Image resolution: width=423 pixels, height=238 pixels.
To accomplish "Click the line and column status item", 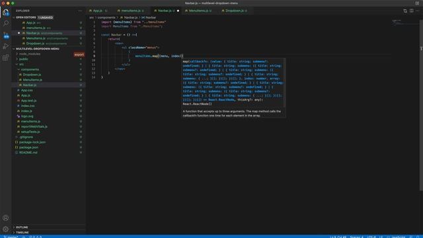I will pyautogui.click(x=338, y=237).
